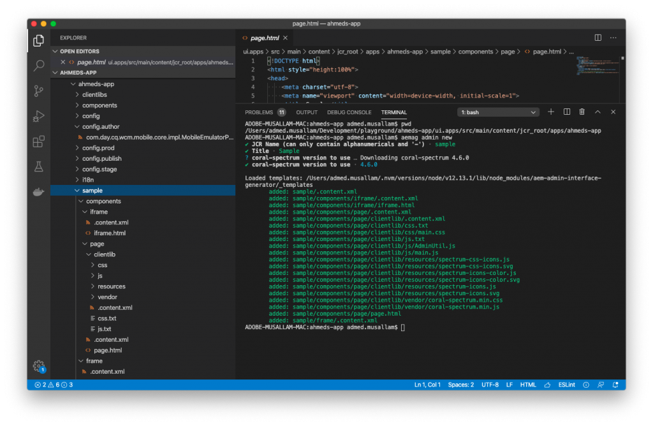
Task: Open the Extensions view icon
Action: [x=38, y=143]
